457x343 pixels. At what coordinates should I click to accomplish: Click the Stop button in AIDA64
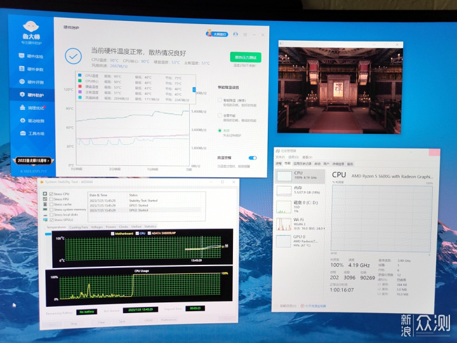tap(74, 323)
